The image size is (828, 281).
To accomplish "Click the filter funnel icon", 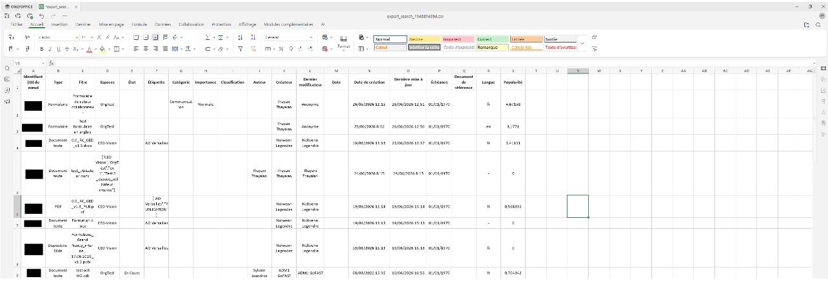I will [x=240, y=48].
